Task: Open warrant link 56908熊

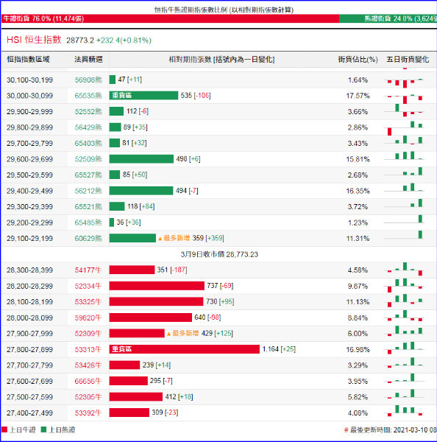Action: pos(88,80)
